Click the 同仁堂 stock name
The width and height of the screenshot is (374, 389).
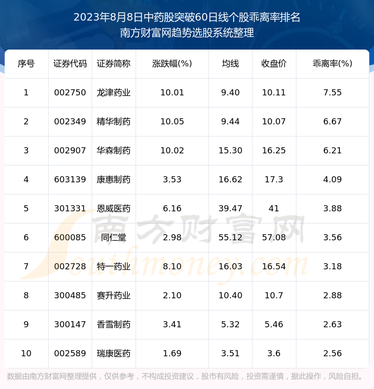click(x=114, y=238)
